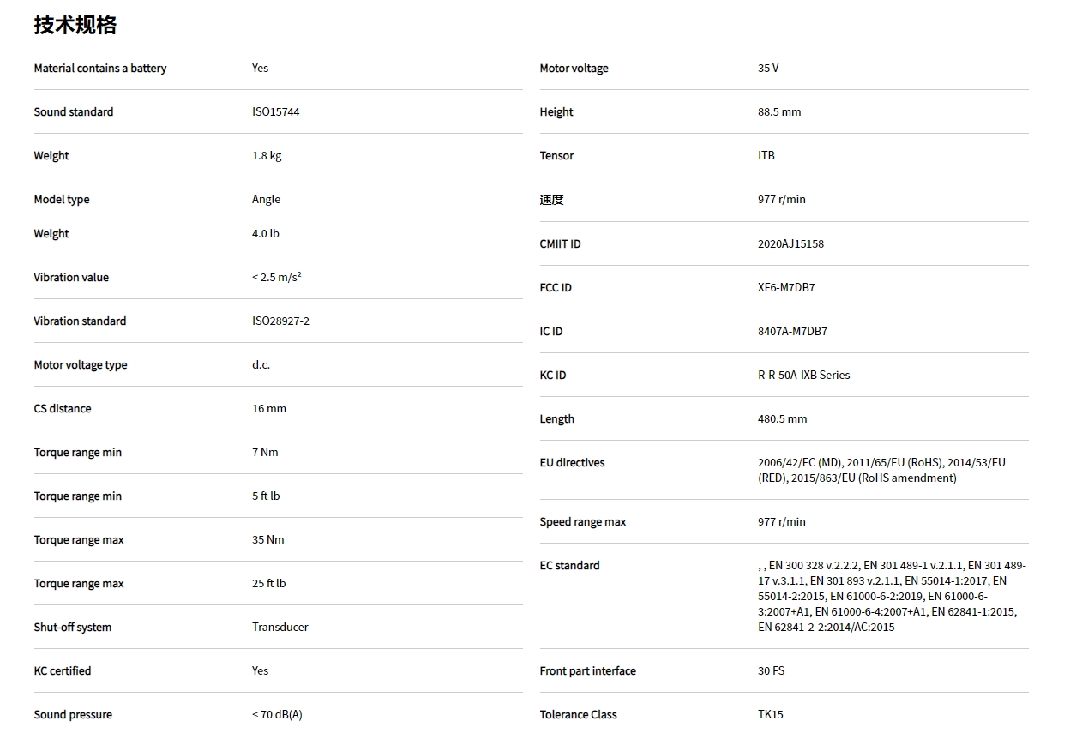Select the 88.5 mm height value
Viewport: 1082px width, 739px height.
[x=779, y=112]
